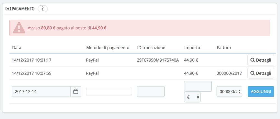Click the Pagamento banknote icon in header
The width and height of the screenshot is (280, 119).
click(x=8, y=9)
